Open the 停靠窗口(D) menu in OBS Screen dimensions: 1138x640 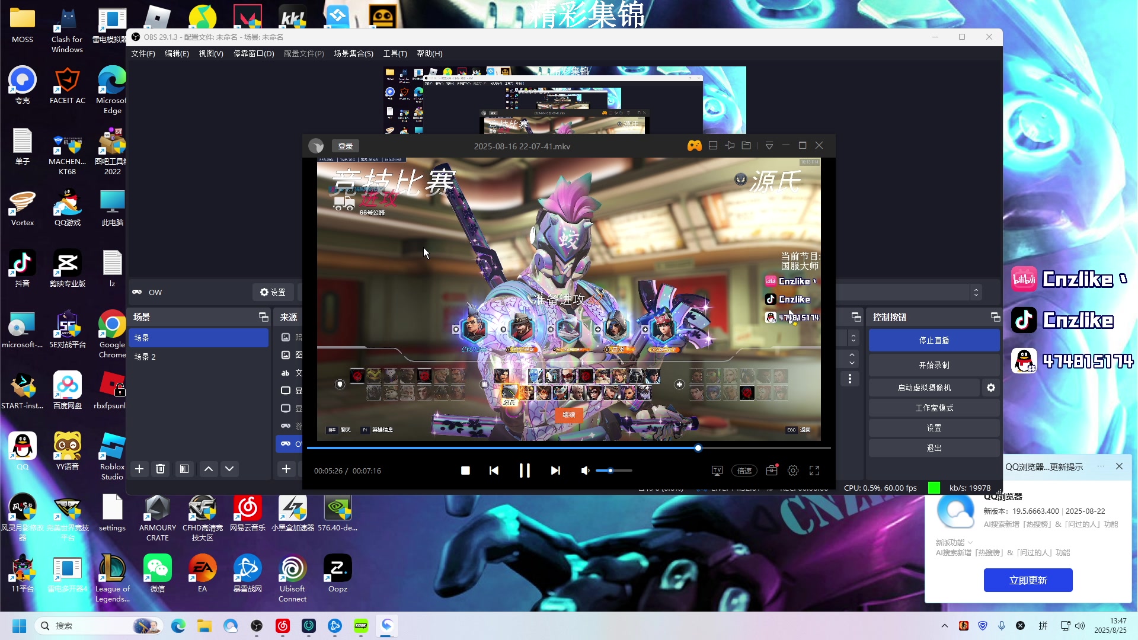[x=254, y=53]
